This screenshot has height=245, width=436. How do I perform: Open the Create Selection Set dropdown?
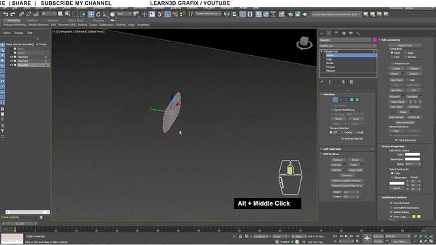coord(208,14)
